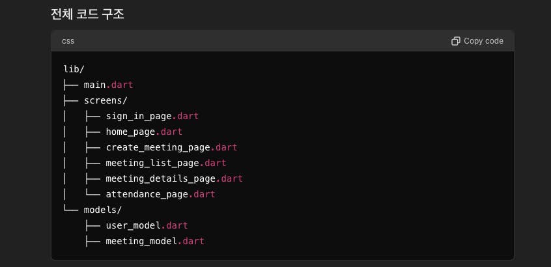The image size is (551, 267).
Task: Click meeting_model.dart entry
Action: pos(155,241)
